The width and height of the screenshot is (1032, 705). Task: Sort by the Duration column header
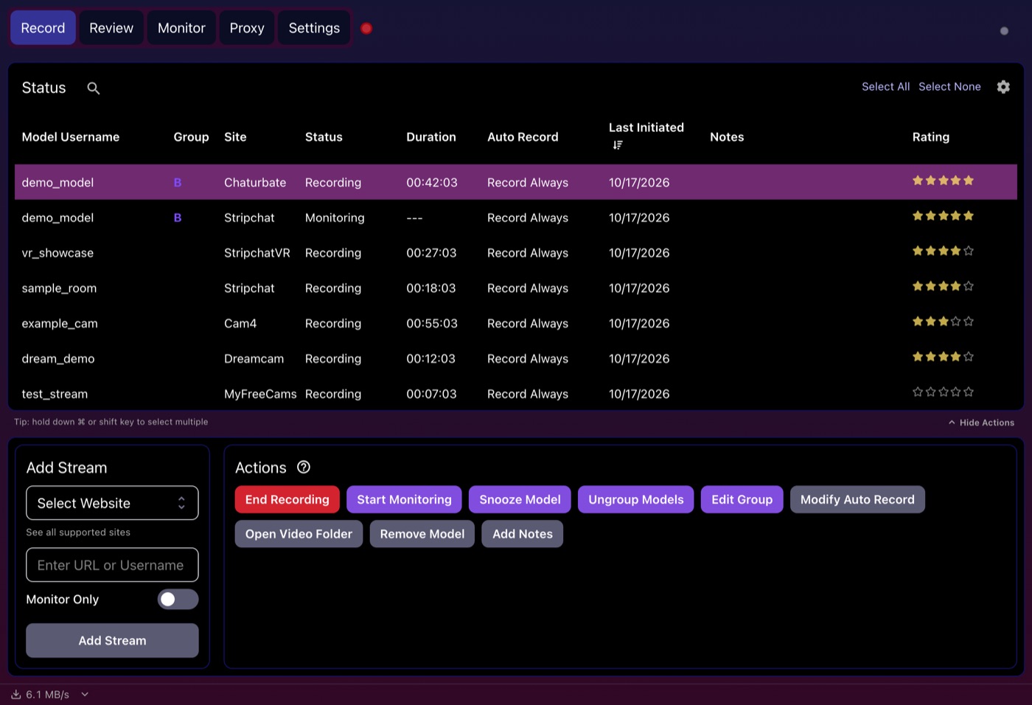(x=431, y=137)
